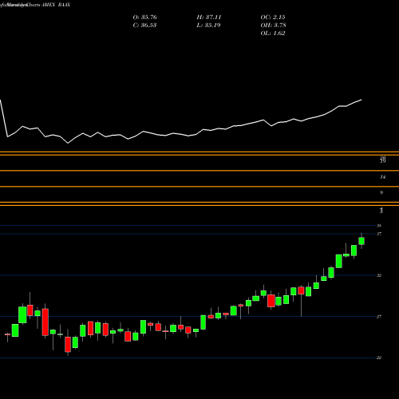The height and width of the screenshot is (399, 399).
Task: Click the high price value H: 37.11
Action: click(209, 18)
